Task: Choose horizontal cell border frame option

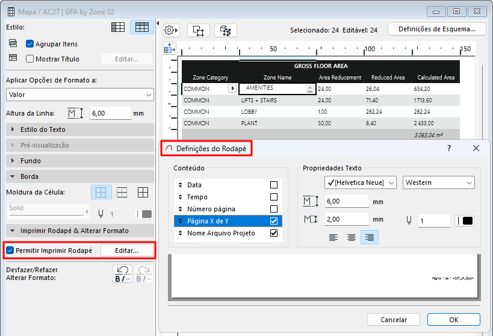Action: (x=122, y=192)
